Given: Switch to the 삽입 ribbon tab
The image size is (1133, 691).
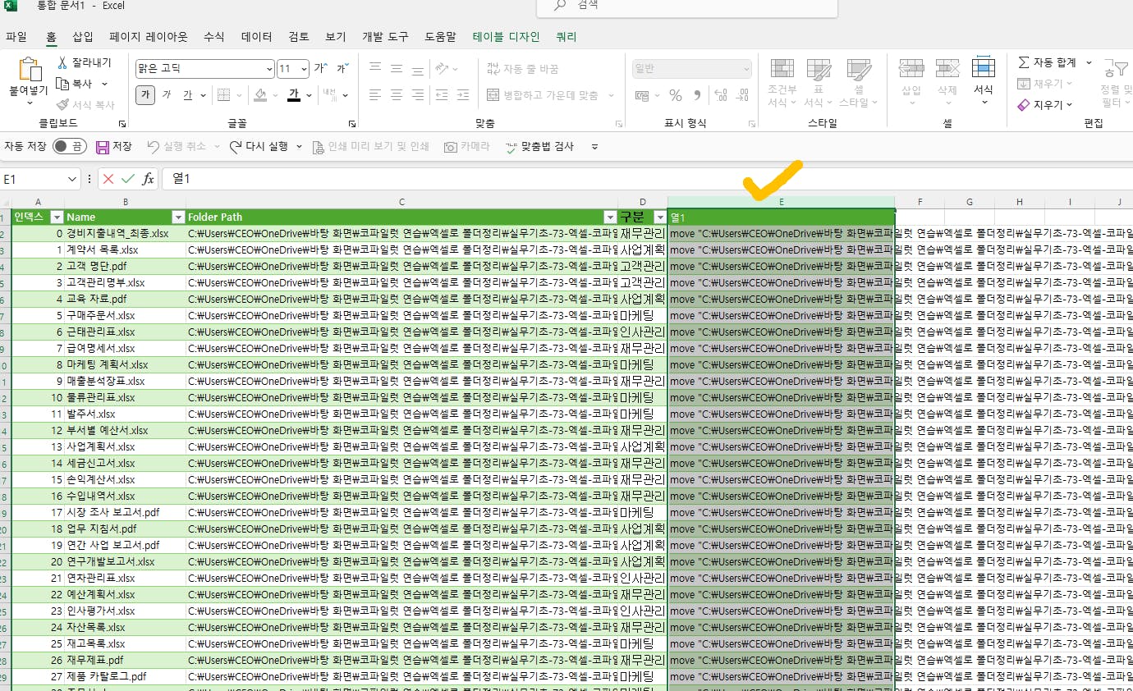Looking at the screenshot, I should pyautogui.click(x=83, y=37).
